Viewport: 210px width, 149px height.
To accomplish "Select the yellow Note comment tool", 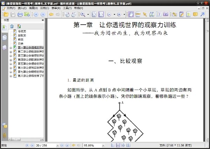I will click(x=195, y=14).
